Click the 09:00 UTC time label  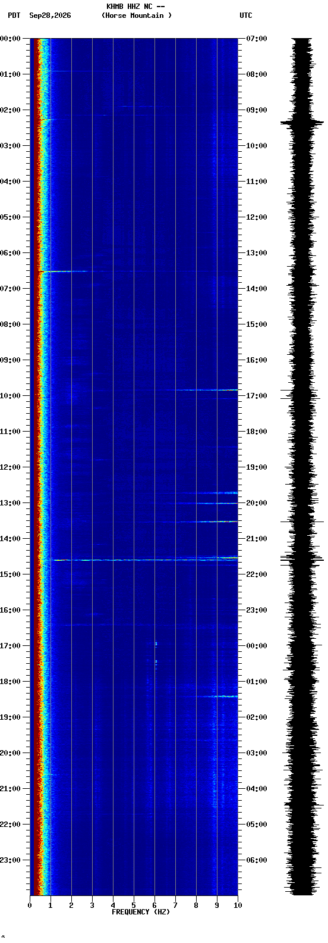coord(257,110)
